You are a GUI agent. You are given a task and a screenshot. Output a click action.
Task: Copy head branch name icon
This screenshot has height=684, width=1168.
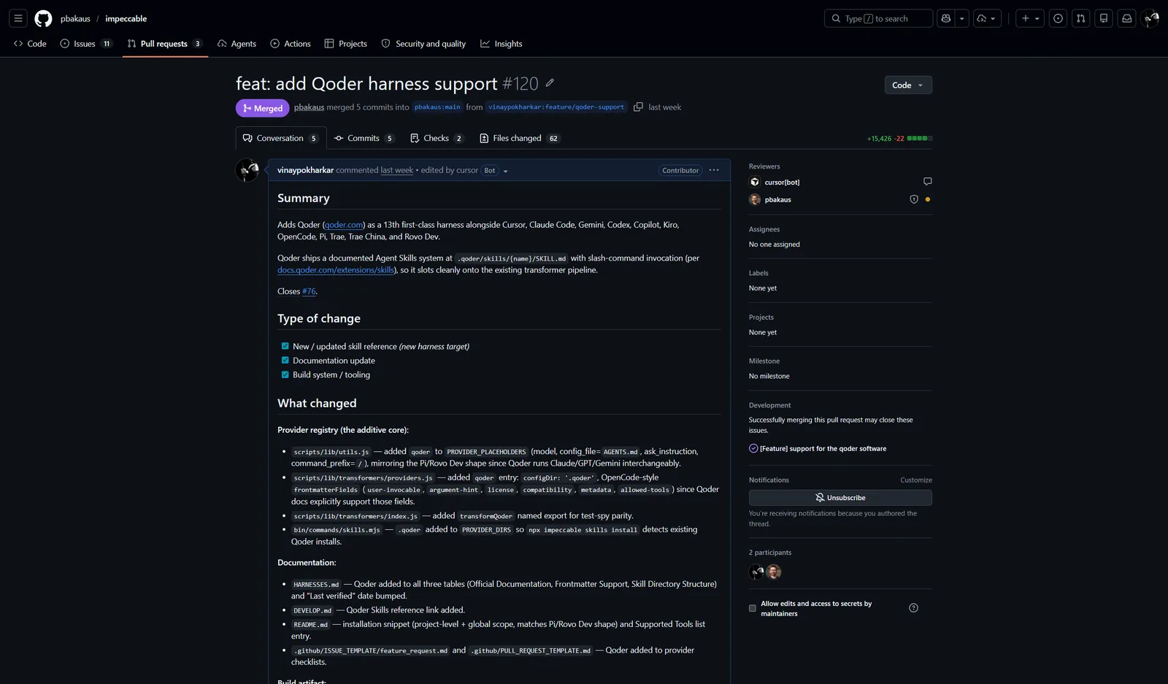tap(638, 107)
